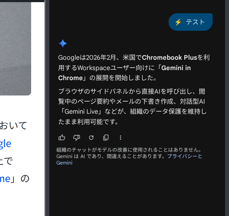The width and height of the screenshot is (229, 216).
Task: Click the blue Gemini sparkle icon
Action: click(63, 44)
